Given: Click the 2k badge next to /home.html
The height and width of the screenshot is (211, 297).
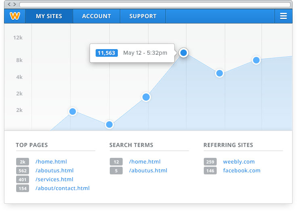Looking at the screenshot, I should pyautogui.click(x=23, y=162).
